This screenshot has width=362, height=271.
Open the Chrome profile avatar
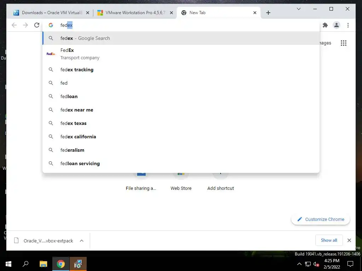(337, 25)
